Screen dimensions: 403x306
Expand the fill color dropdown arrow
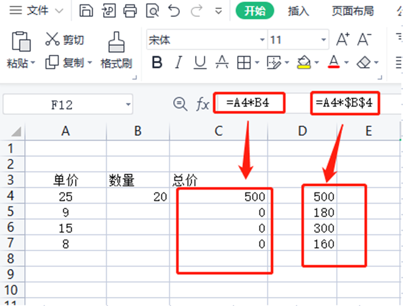(317, 62)
